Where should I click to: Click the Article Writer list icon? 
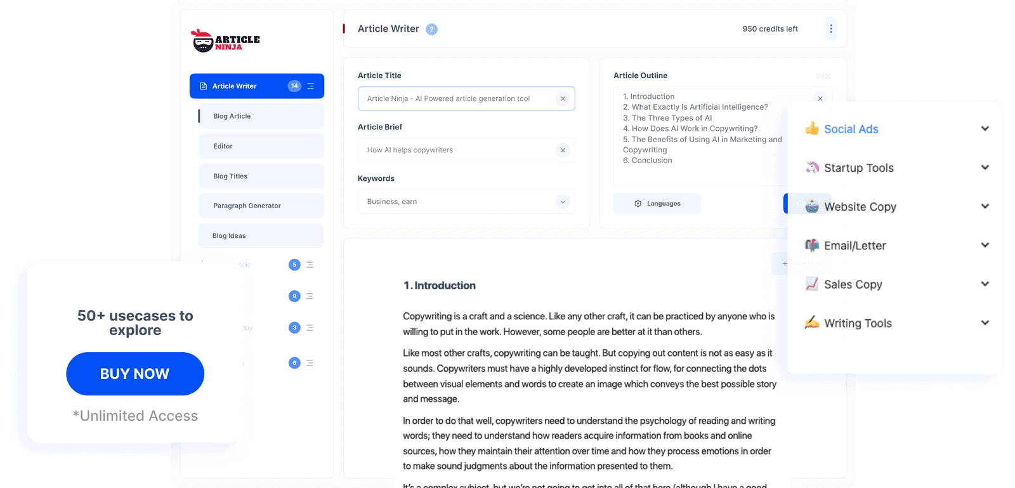coord(311,86)
